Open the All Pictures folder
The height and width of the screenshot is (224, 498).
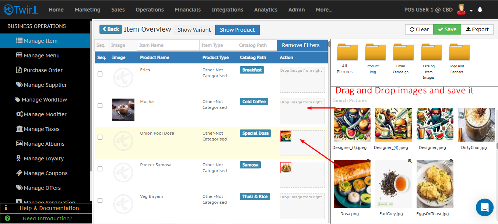347,53
